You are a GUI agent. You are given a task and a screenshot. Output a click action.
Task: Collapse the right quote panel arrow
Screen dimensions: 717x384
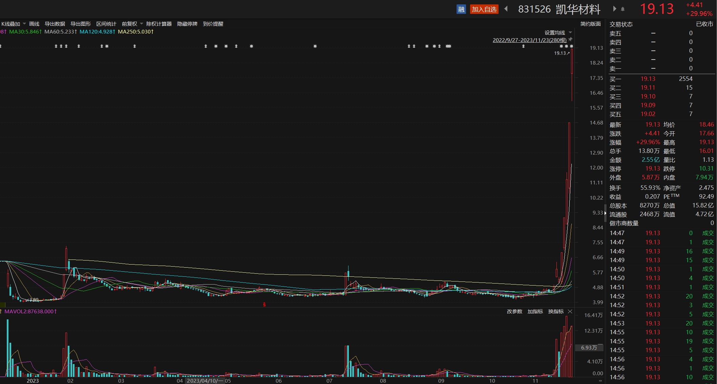click(605, 213)
